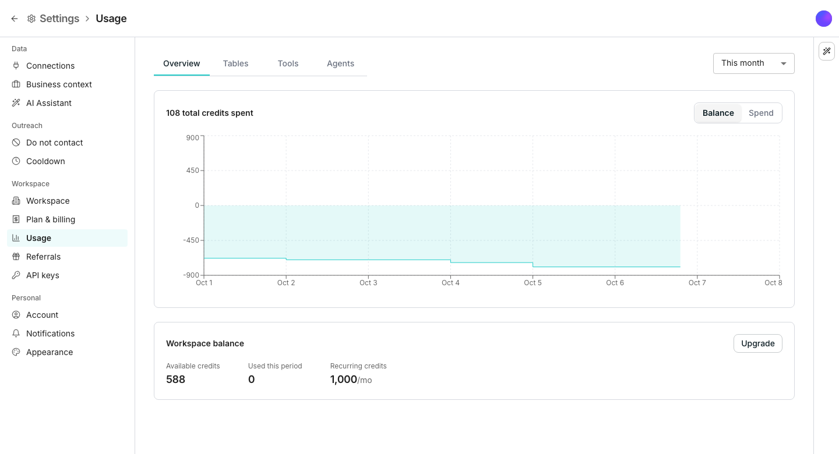
Task: Click the 588 available credits value
Action: 175,379
